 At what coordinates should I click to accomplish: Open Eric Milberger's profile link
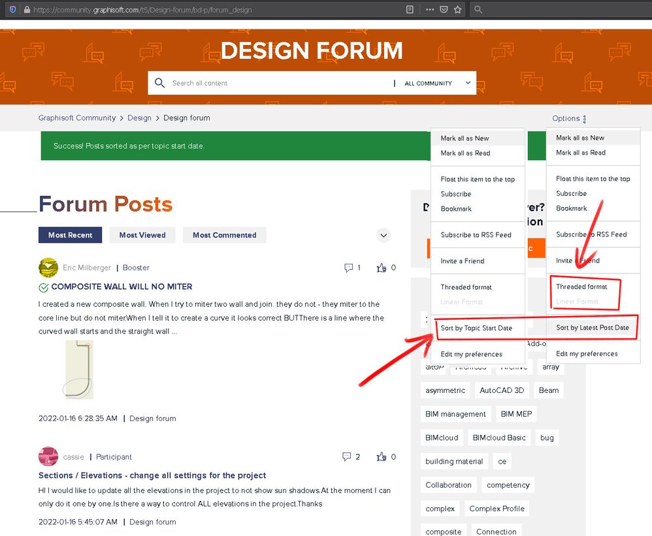click(x=87, y=268)
